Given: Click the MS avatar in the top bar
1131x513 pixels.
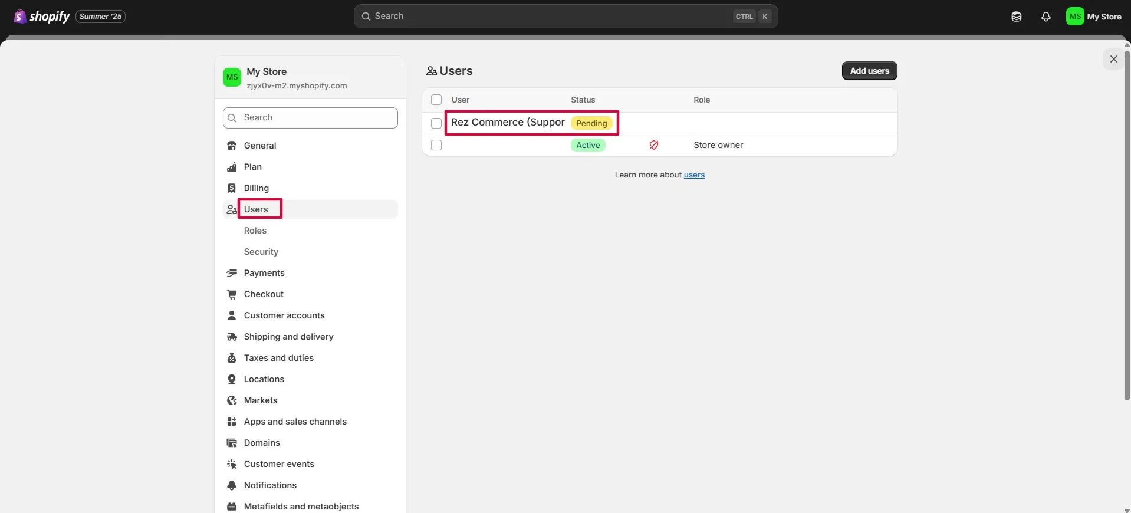Looking at the screenshot, I should click(1075, 17).
